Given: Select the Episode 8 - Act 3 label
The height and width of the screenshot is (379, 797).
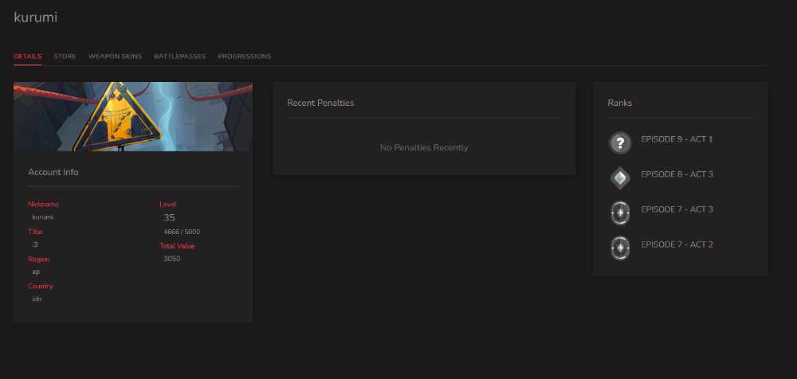Looking at the screenshot, I should coord(677,174).
